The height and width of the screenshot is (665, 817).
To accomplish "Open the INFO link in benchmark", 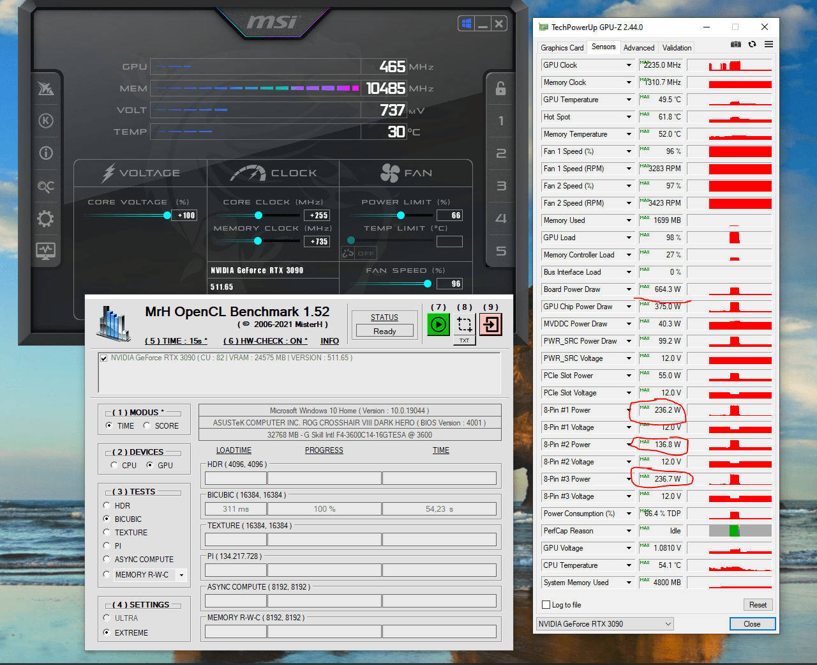I will click(329, 341).
